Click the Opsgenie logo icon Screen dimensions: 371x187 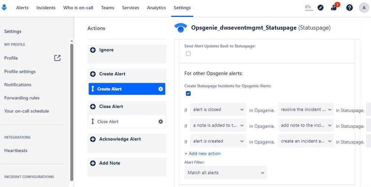coord(4,7)
